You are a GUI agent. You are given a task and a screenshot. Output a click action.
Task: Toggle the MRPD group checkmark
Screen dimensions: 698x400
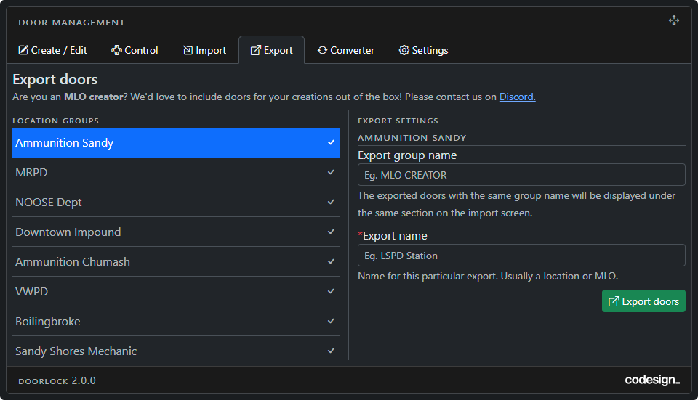coord(331,173)
